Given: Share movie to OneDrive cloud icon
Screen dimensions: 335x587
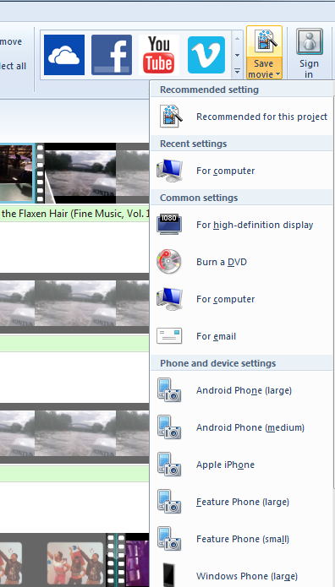Looking at the screenshot, I should pyautogui.click(x=64, y=55).
